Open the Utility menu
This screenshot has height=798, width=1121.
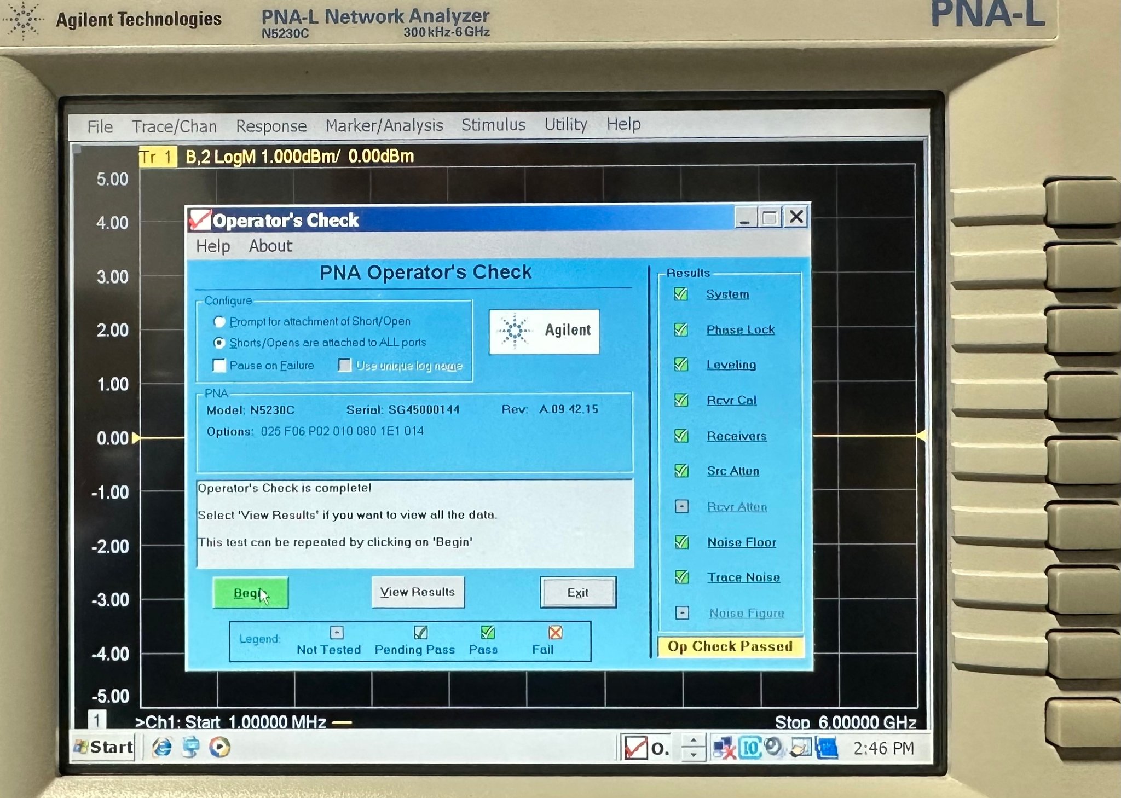565,124
